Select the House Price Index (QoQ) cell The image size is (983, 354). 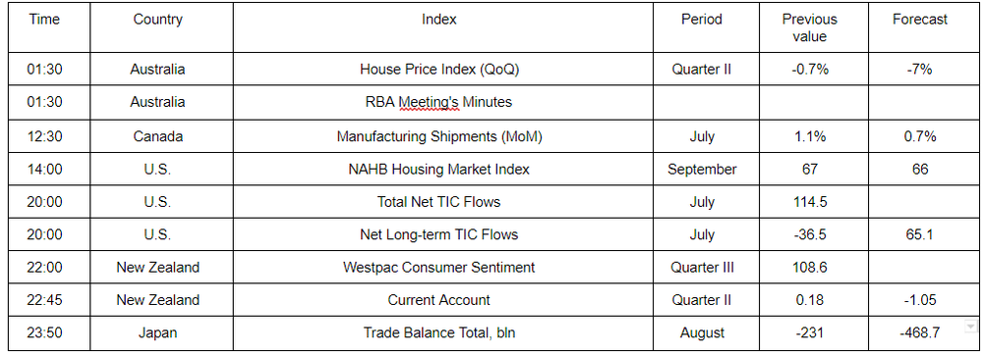point(443,69)
